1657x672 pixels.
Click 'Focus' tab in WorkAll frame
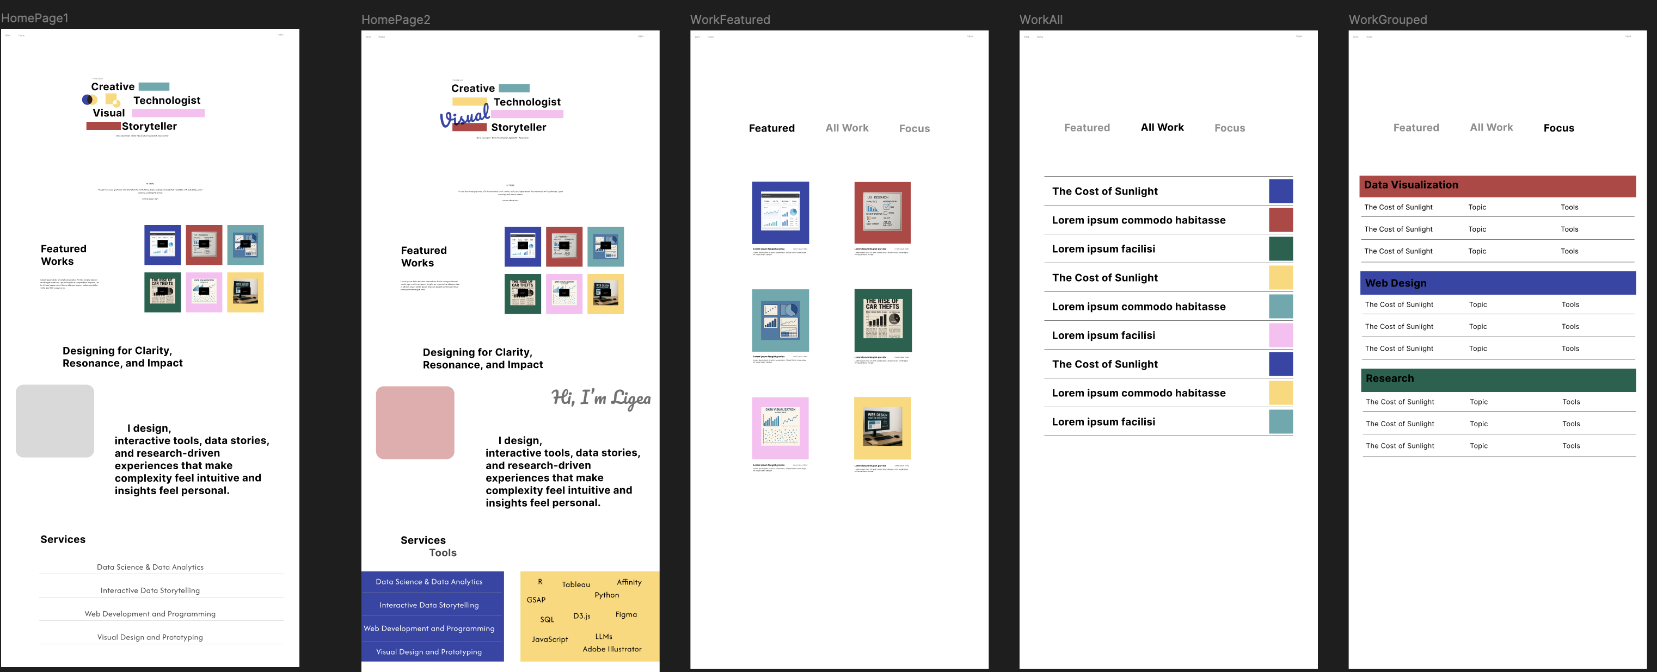(1229, 128)
